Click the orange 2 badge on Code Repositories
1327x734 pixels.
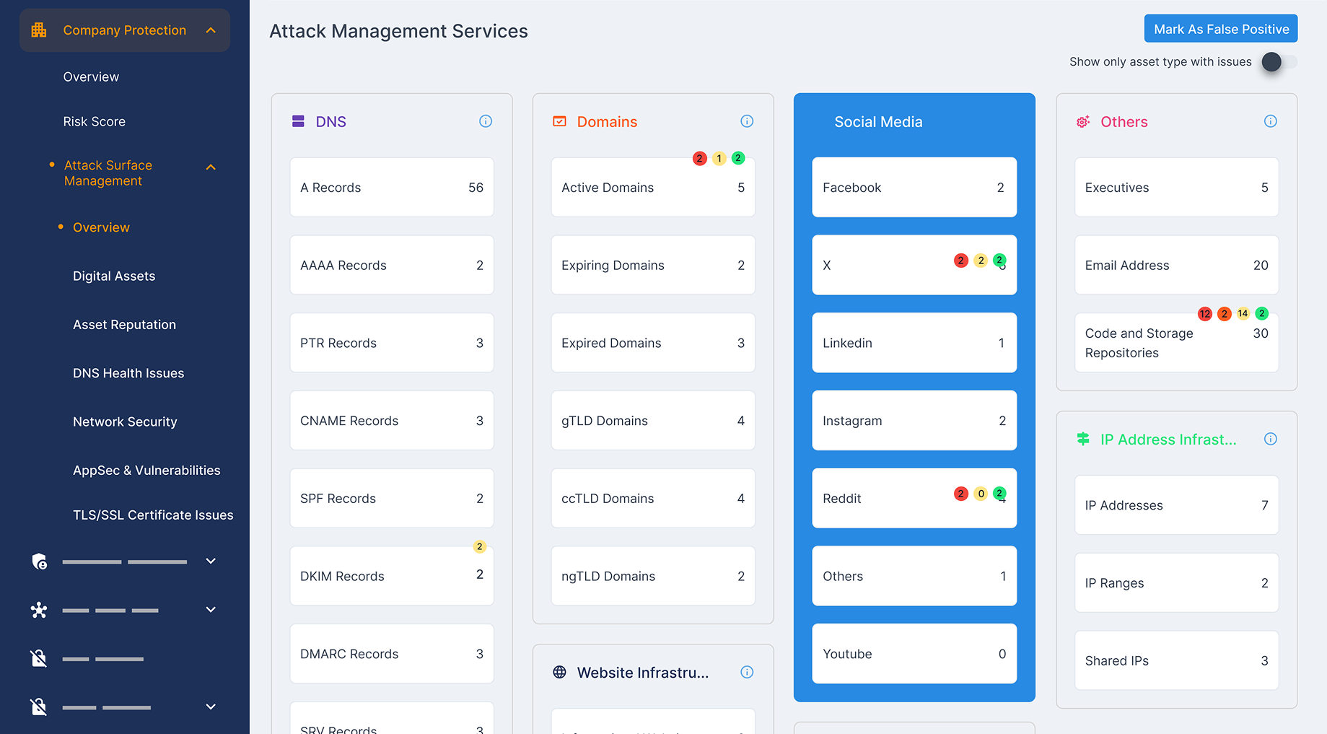click(x=1224, y=313)
